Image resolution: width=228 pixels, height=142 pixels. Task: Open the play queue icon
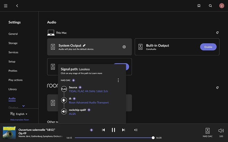pos(136,130)
